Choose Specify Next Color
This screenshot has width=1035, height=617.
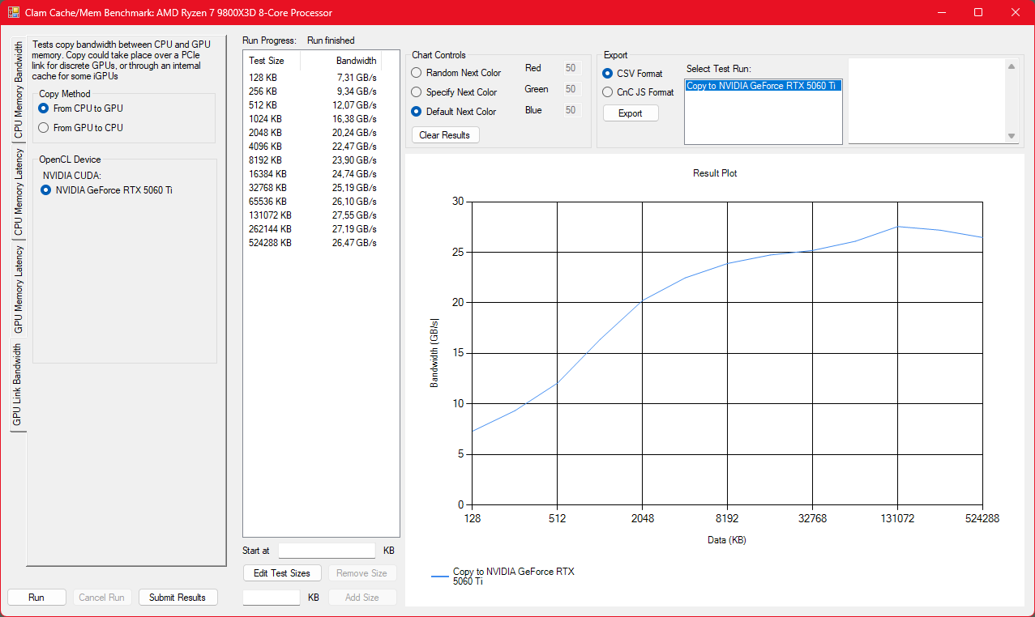tap(454, 92)
